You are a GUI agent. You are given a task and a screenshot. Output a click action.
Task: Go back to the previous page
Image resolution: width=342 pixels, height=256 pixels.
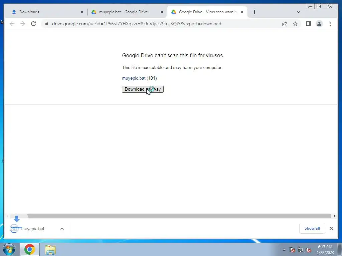click(12, 24)
